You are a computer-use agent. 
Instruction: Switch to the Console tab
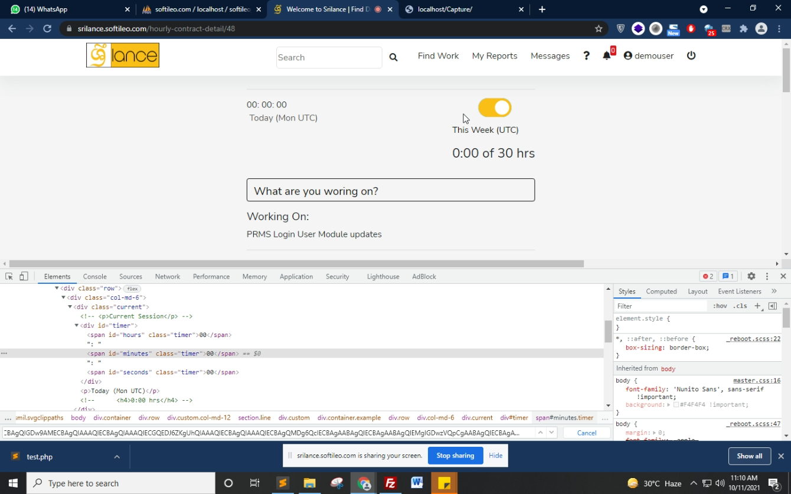pyautogui.click(x=94, y=276)
